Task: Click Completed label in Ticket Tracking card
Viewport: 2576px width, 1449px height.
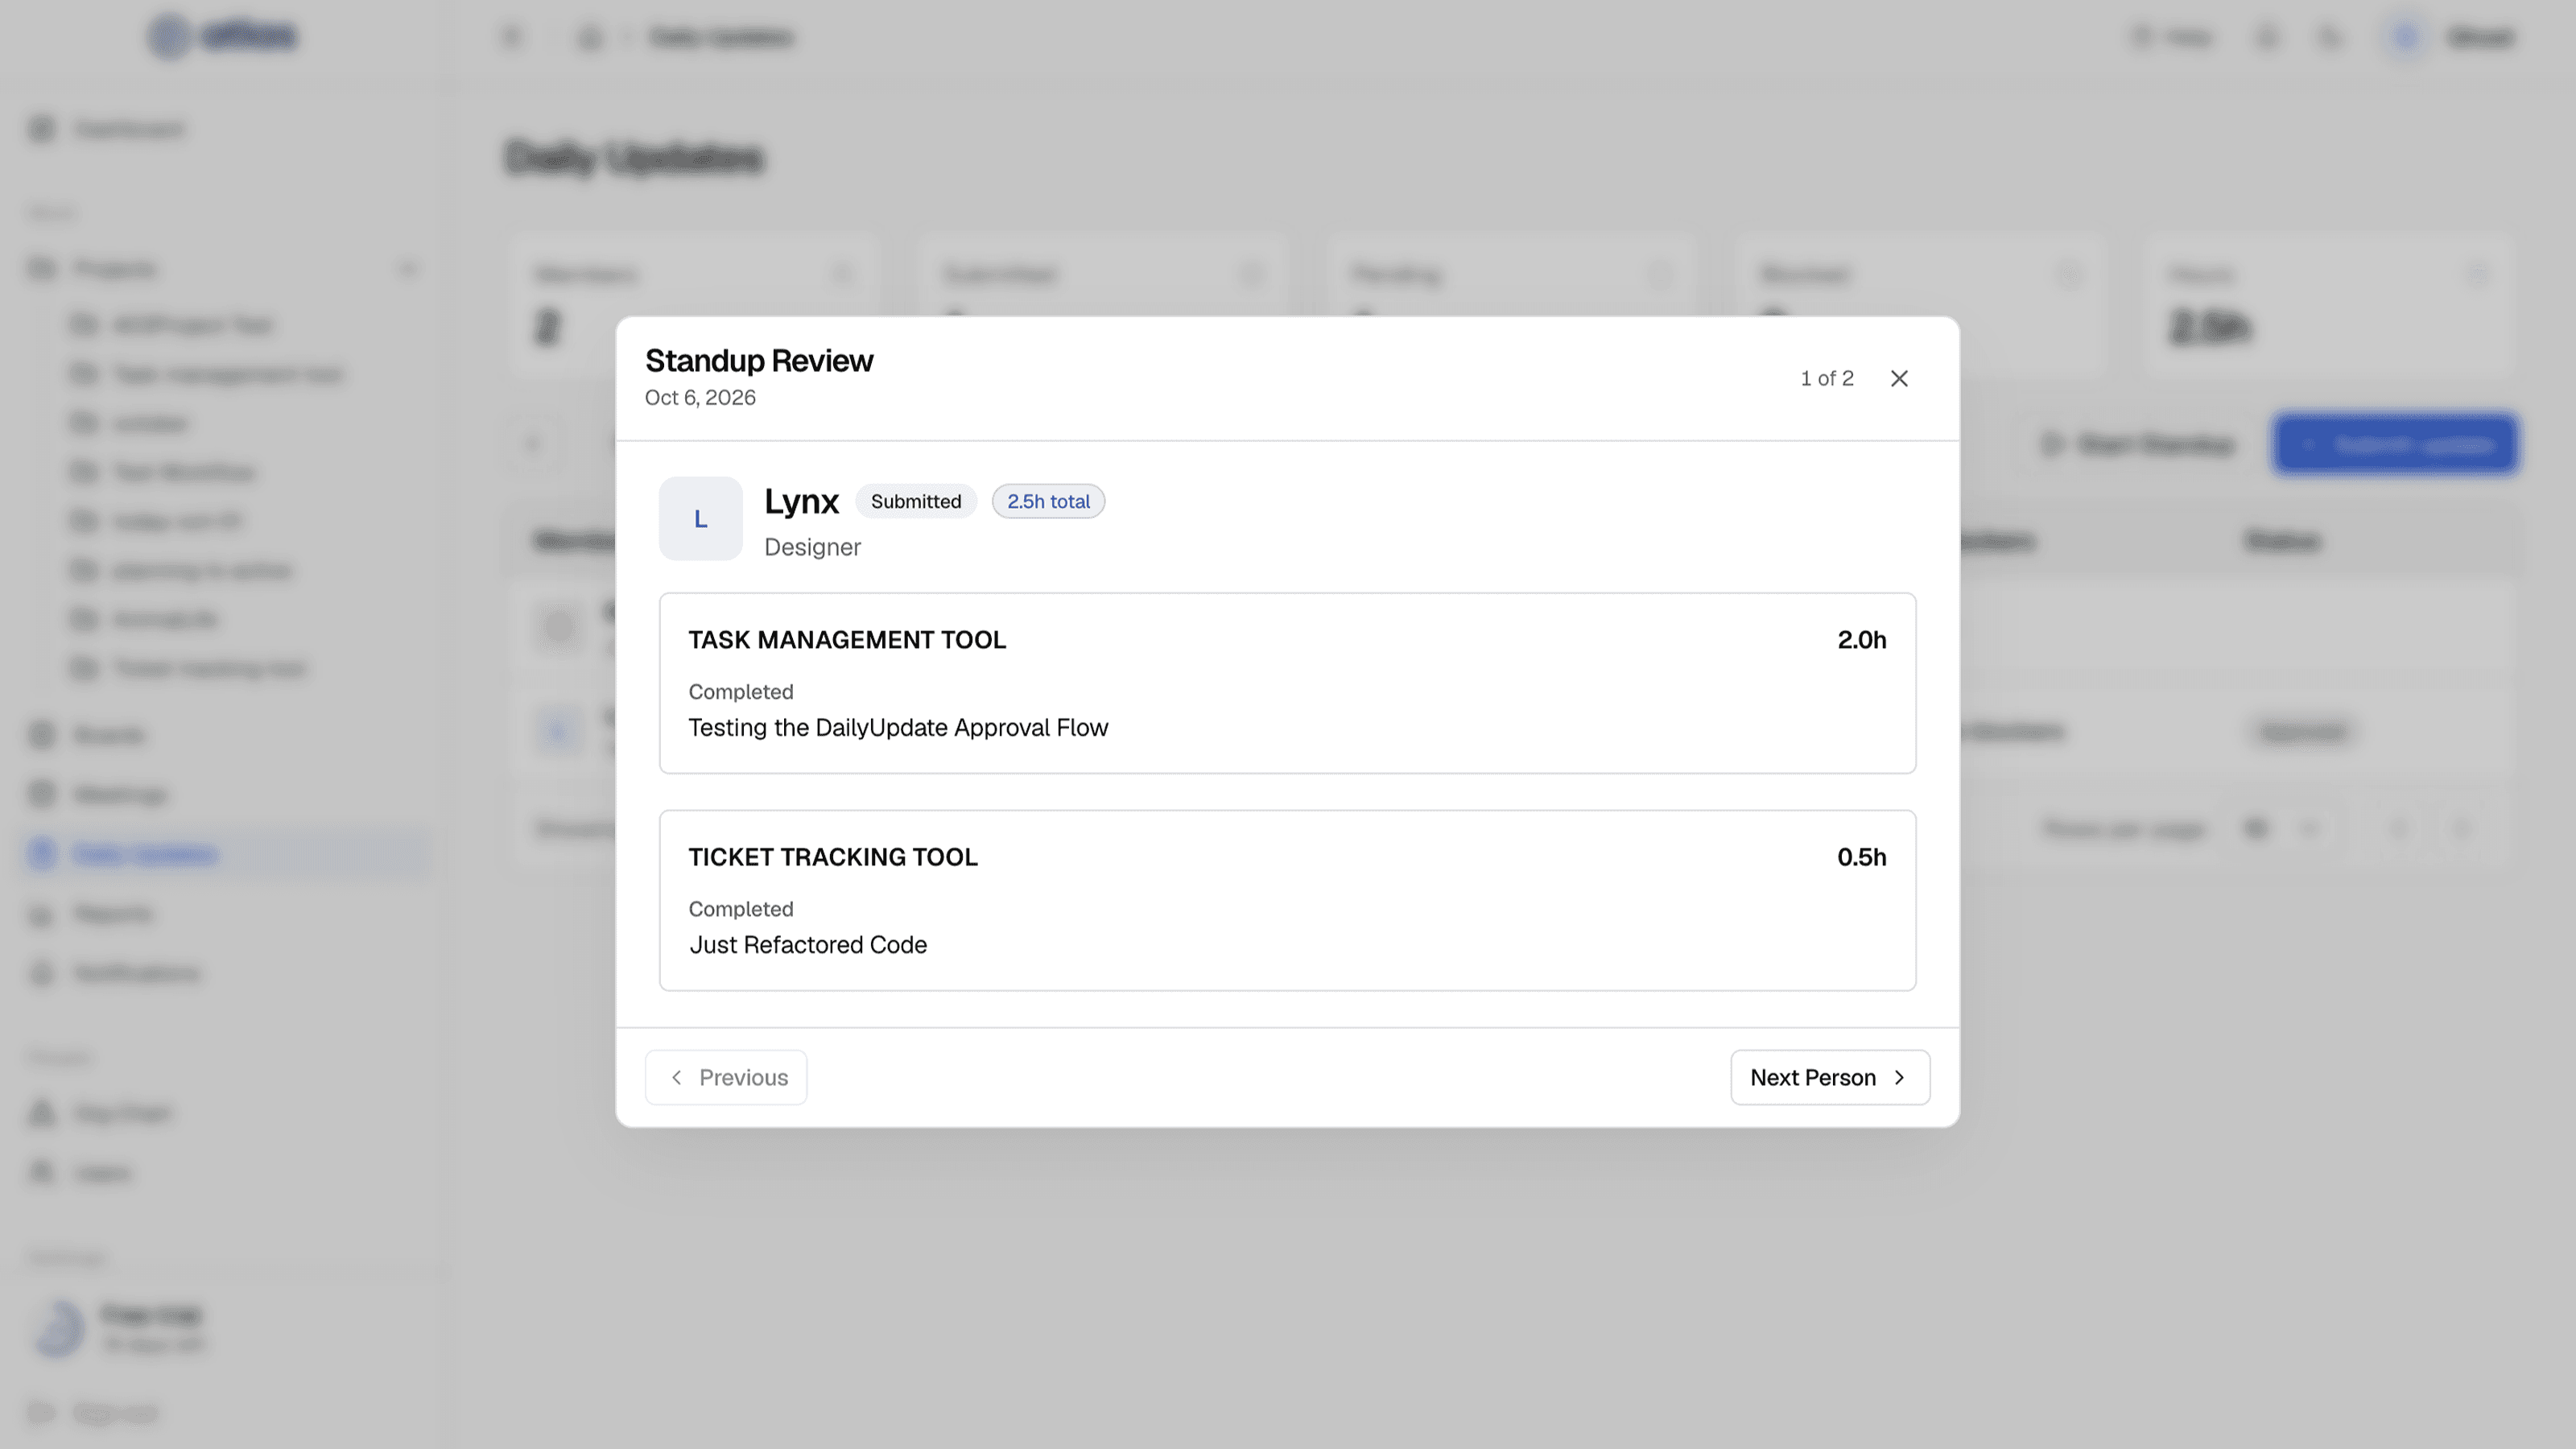Action: pos(741,909)
